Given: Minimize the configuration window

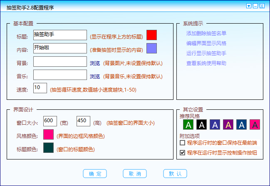Looking at the screenshot, I should click(x=255, y=6).
